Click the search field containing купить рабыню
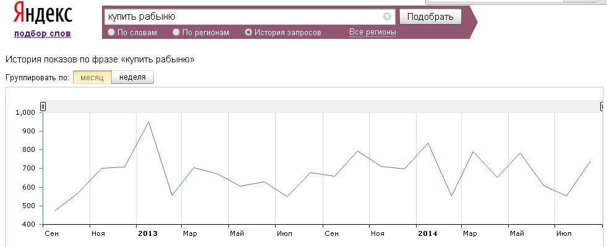Screen dimensions: 607x247 pos(244,17)
